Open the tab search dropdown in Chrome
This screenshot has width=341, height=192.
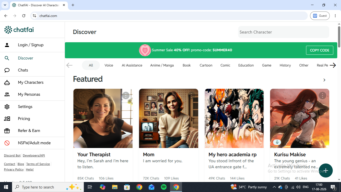[x=5, y=5]
